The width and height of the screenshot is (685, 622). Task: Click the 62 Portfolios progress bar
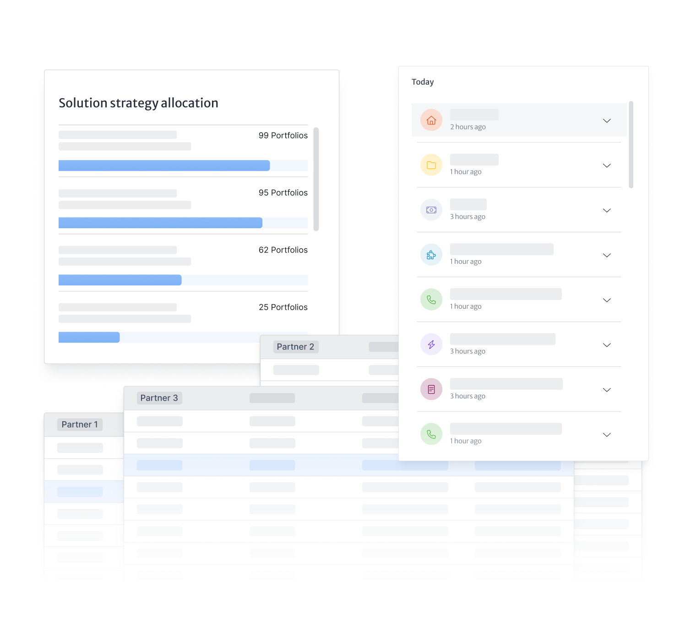tap(120, 280)
